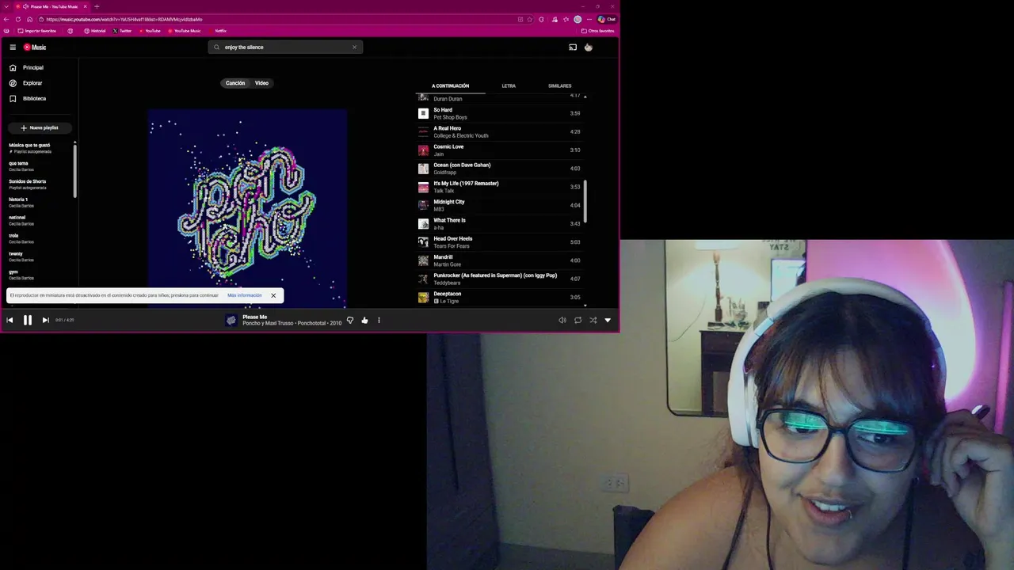
Task: Open the SIMILARES tab
Action: click(x=559, y=85)
